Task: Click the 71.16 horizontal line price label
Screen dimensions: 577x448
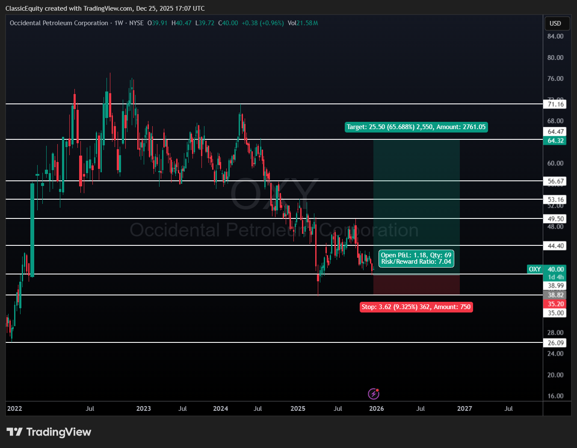Action: (x=556, y=104)
